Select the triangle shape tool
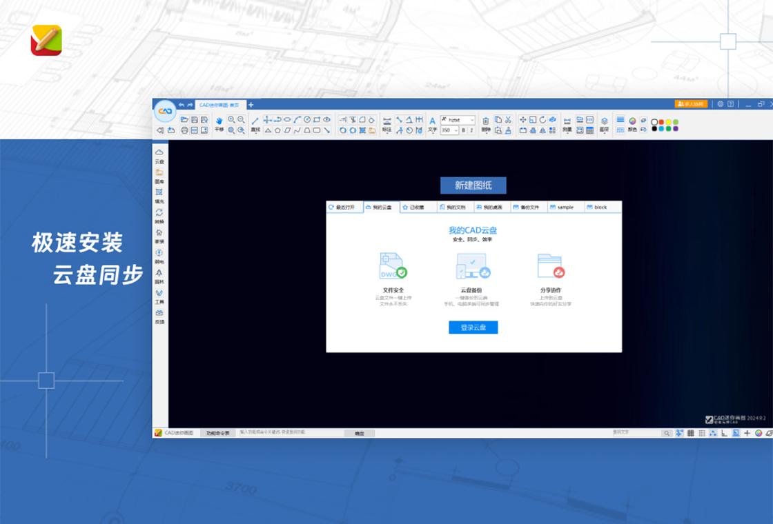773x524 pixels. [x=268, y=130]
